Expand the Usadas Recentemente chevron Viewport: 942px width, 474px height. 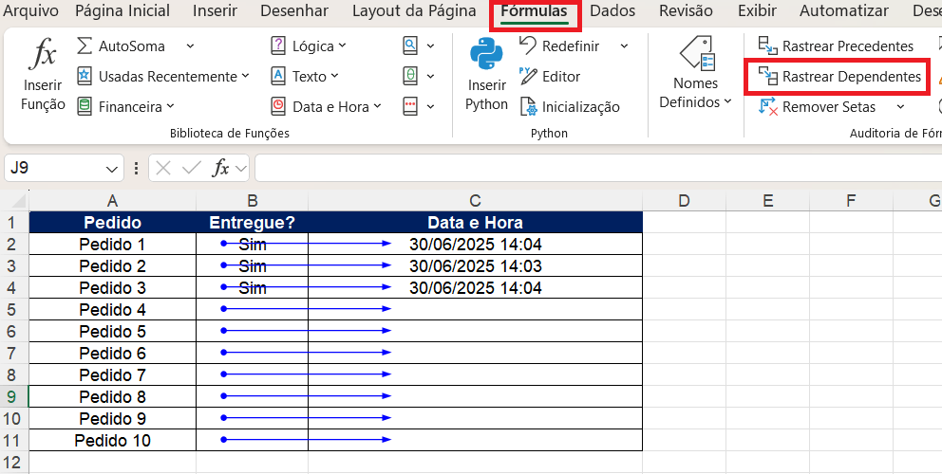click(x=245, y=76)
